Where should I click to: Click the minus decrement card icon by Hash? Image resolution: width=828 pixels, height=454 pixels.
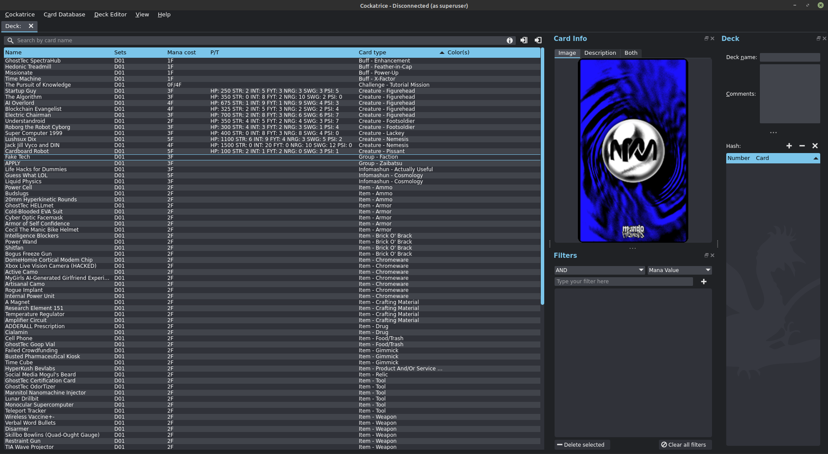point(802,146)
